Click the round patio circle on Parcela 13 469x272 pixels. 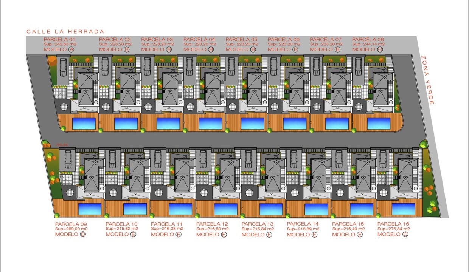(x=249, y=193)
